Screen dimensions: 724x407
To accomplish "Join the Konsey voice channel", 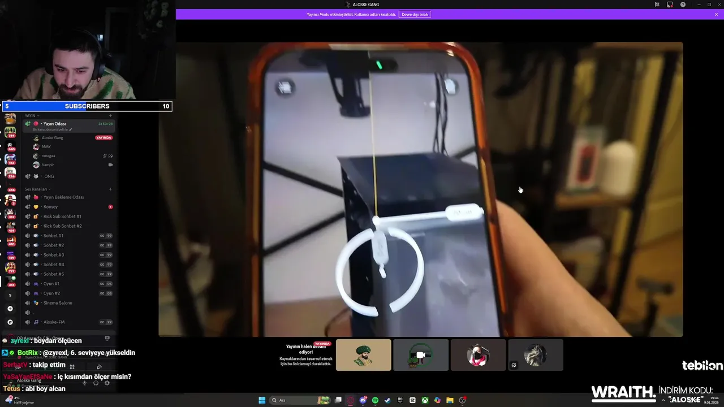I will (x=69, y=207).
